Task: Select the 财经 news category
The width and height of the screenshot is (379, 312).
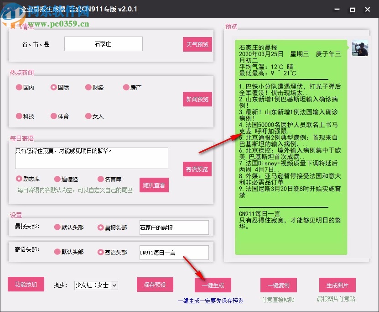Action: pyautogui.click(x=89, y=88)
